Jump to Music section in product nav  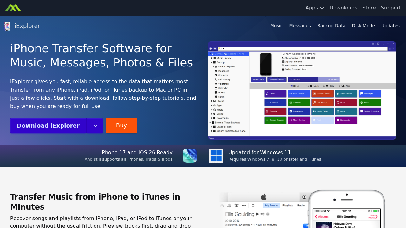click(276, 26)
